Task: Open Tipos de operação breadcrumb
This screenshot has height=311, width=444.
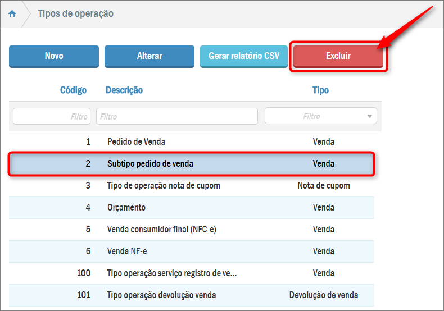Action: [75, 13]
